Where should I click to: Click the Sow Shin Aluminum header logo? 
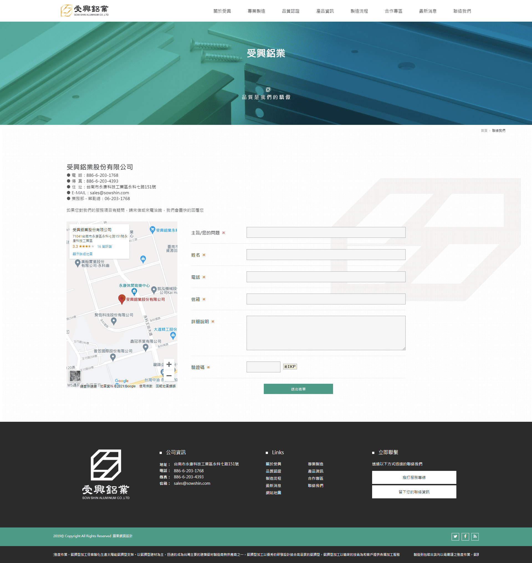pyautogui.click(x=85, y=11)
